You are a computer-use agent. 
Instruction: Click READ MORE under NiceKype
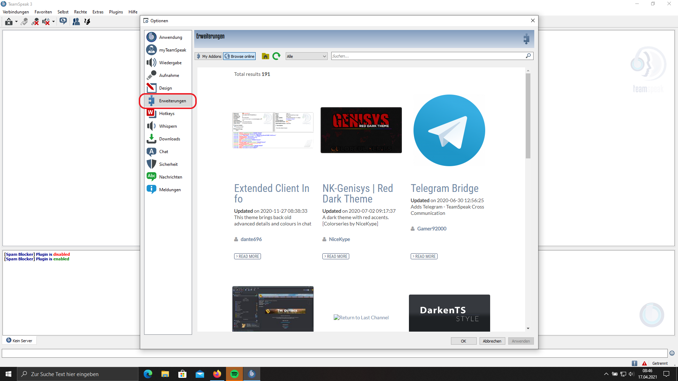point(336,256)
